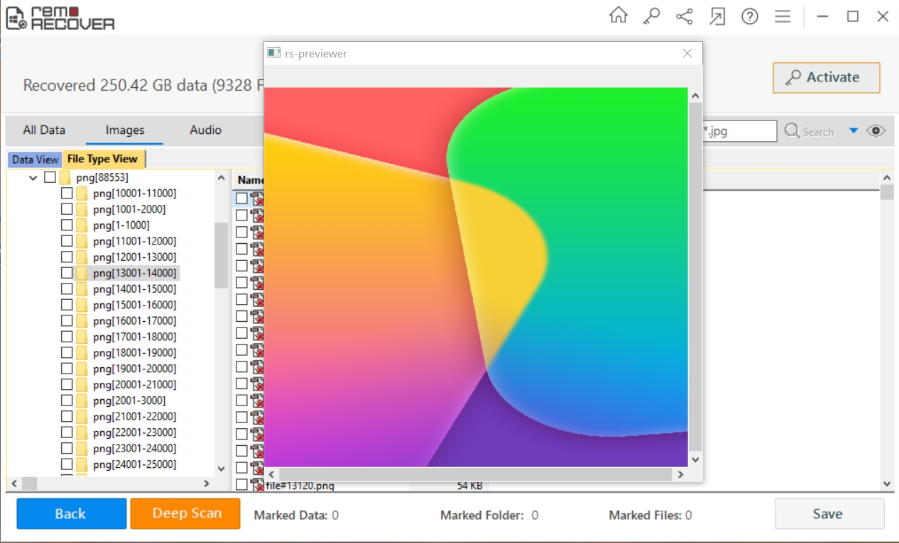Screen dimensions: 899x543
Task: Click the folder tree vertical scrollbar thumb
Action: [221, 255]
